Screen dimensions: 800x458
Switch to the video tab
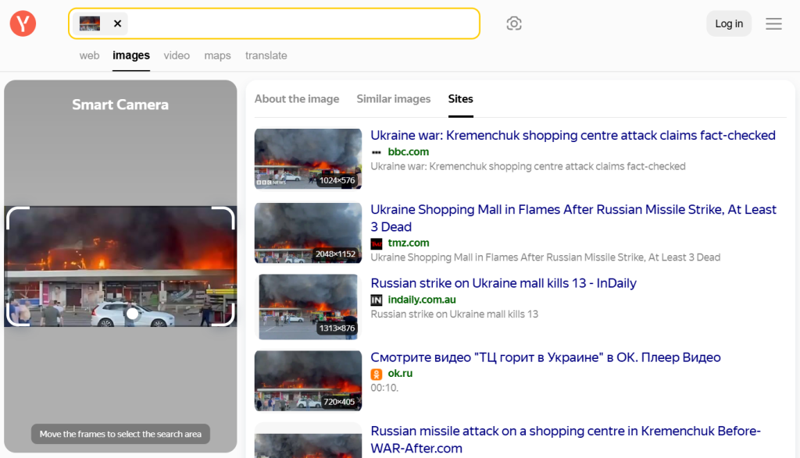click(177, 55)
